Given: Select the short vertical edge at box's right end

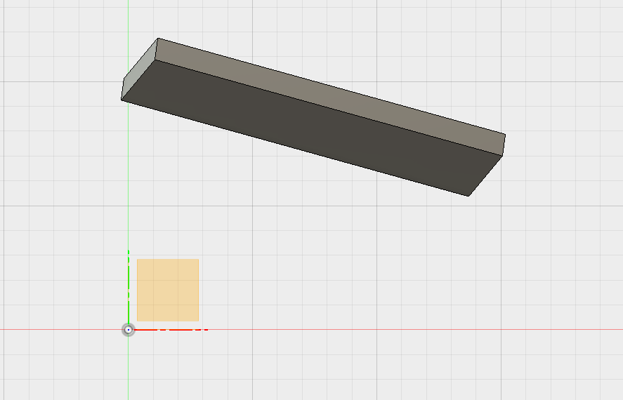Looking at the screenshot, I should click(x=504, y=145).
